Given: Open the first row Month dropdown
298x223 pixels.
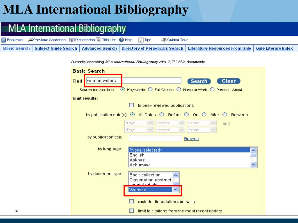Looking at the screenshot, I should (170, 123).
